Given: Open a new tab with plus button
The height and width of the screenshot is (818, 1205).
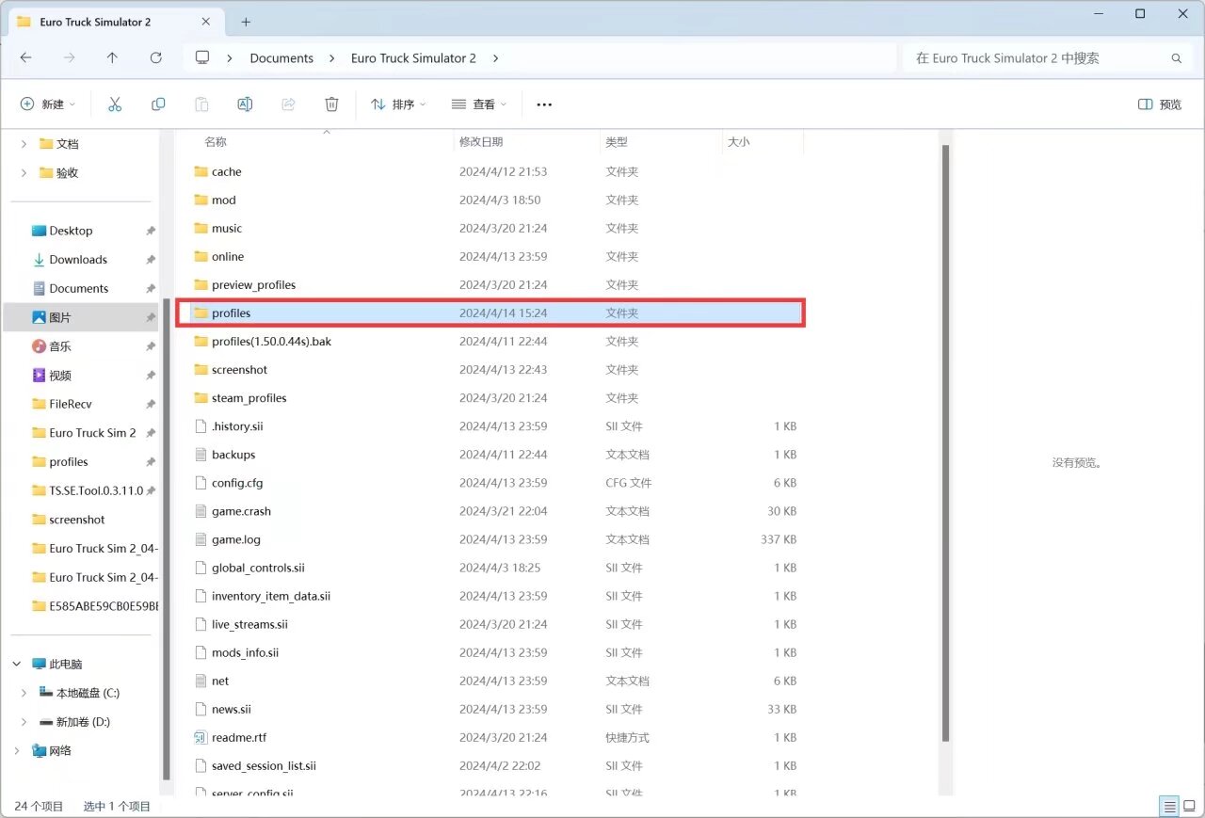Looking at the screenshot, I should pos(246,22).
